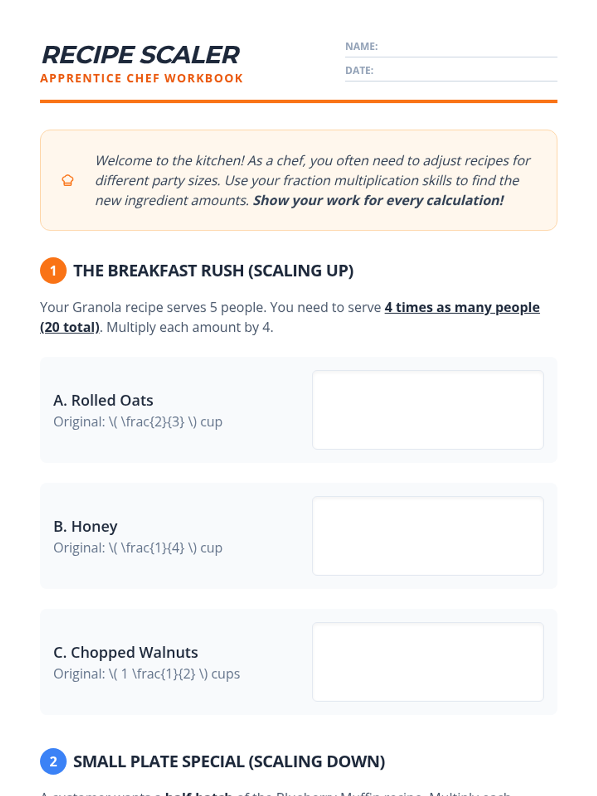Click 'Small Plate Special (Scaling Down)' heading

tap(229, 762)
